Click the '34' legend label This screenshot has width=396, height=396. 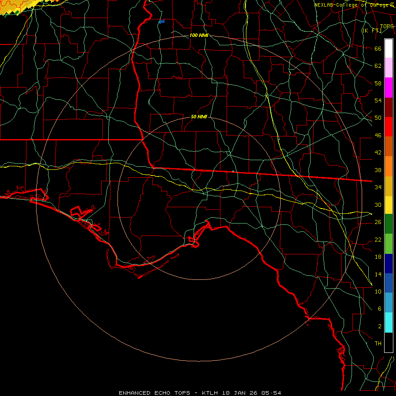[378, 187]
